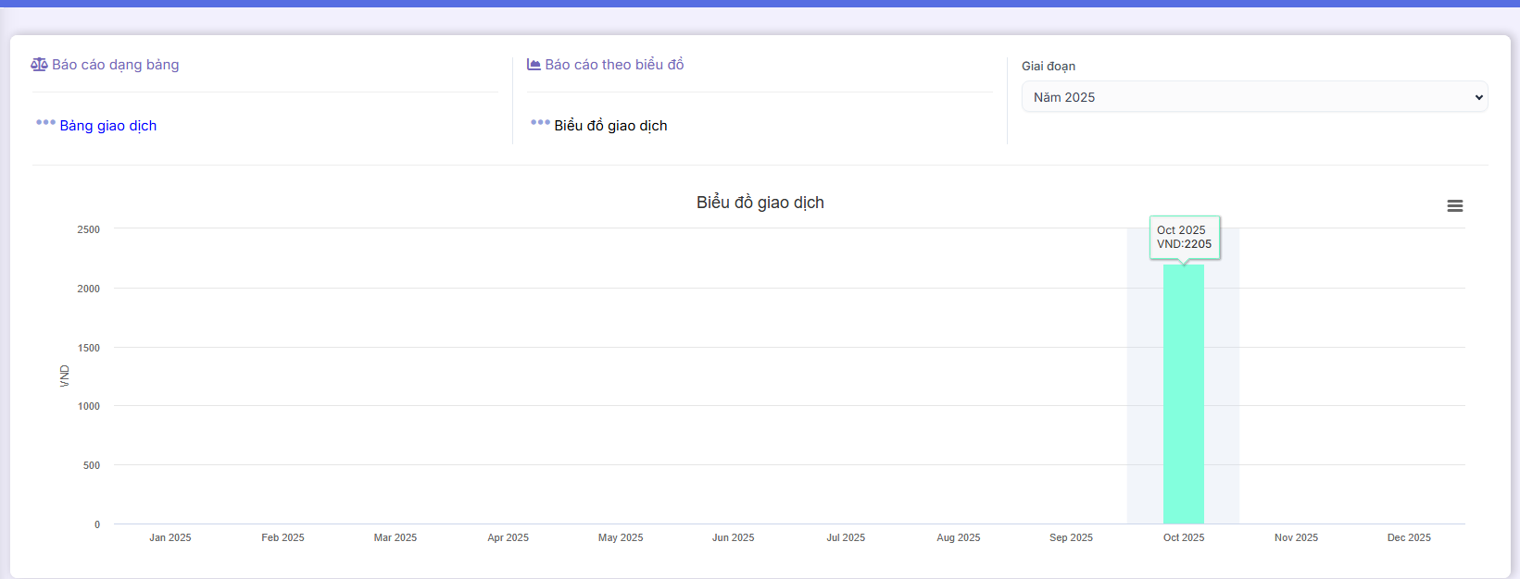Click the chart title Biểu đồ giao dịch
The width and height of the screenshot is (1520, 579).
click(760, 203)
